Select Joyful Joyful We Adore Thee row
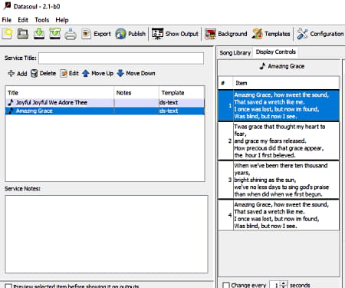Image resolution: width=345 pixels, height=288 pixels. click(105, 102)
